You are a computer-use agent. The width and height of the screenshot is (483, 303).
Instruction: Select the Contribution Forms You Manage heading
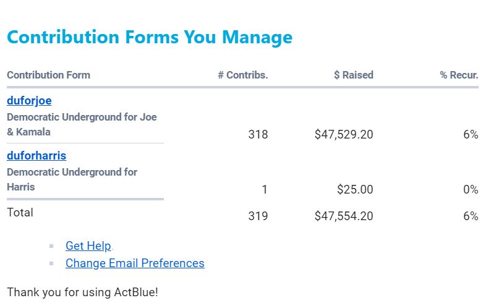tap(149, 37)
